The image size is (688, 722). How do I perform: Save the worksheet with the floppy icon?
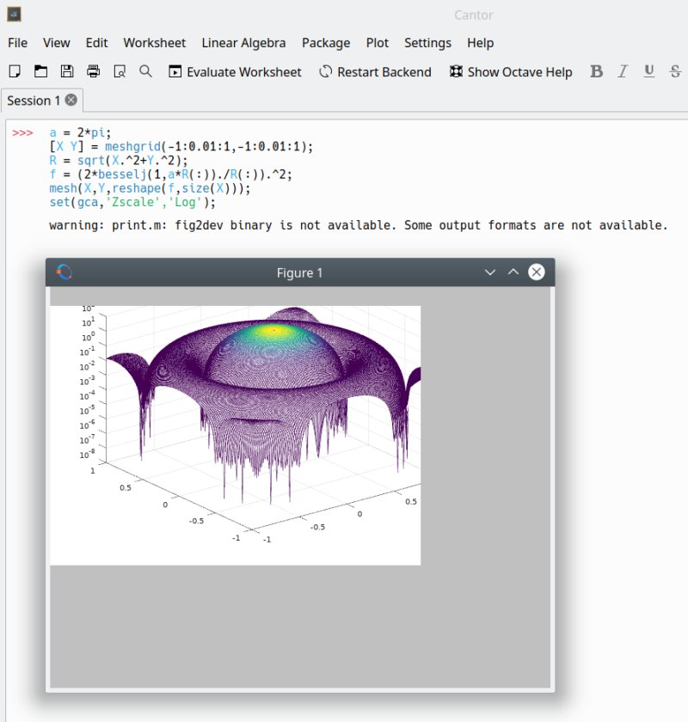click(x=67, y=71)
